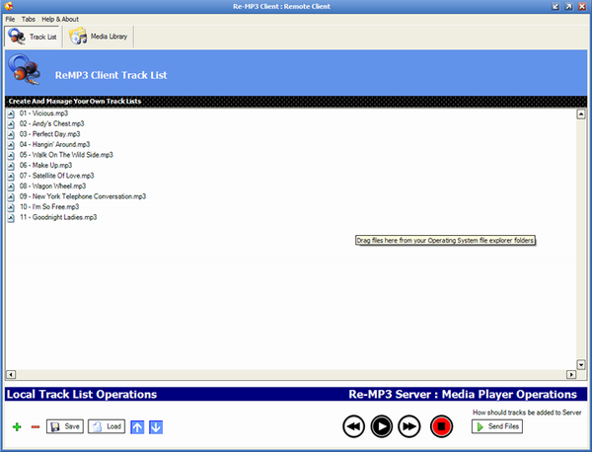Viewport: 592px width, 452px height.
Task: Click the rewind playback button
Action: tap(354, 426)
